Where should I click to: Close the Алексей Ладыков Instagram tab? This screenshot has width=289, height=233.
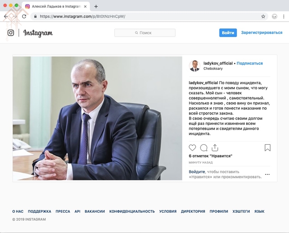tap(85, 6)
